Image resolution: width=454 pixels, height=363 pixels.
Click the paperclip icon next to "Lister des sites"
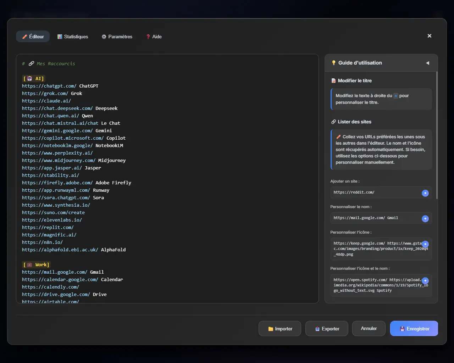333,122
